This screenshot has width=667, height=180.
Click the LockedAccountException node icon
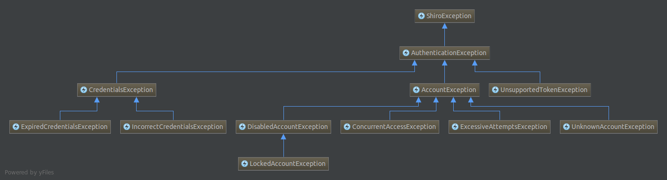(244, 164)
